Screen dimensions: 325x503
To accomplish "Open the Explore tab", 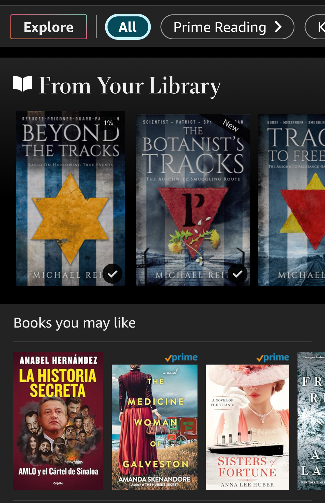I will pyautogui.click(x=49, y=27).
